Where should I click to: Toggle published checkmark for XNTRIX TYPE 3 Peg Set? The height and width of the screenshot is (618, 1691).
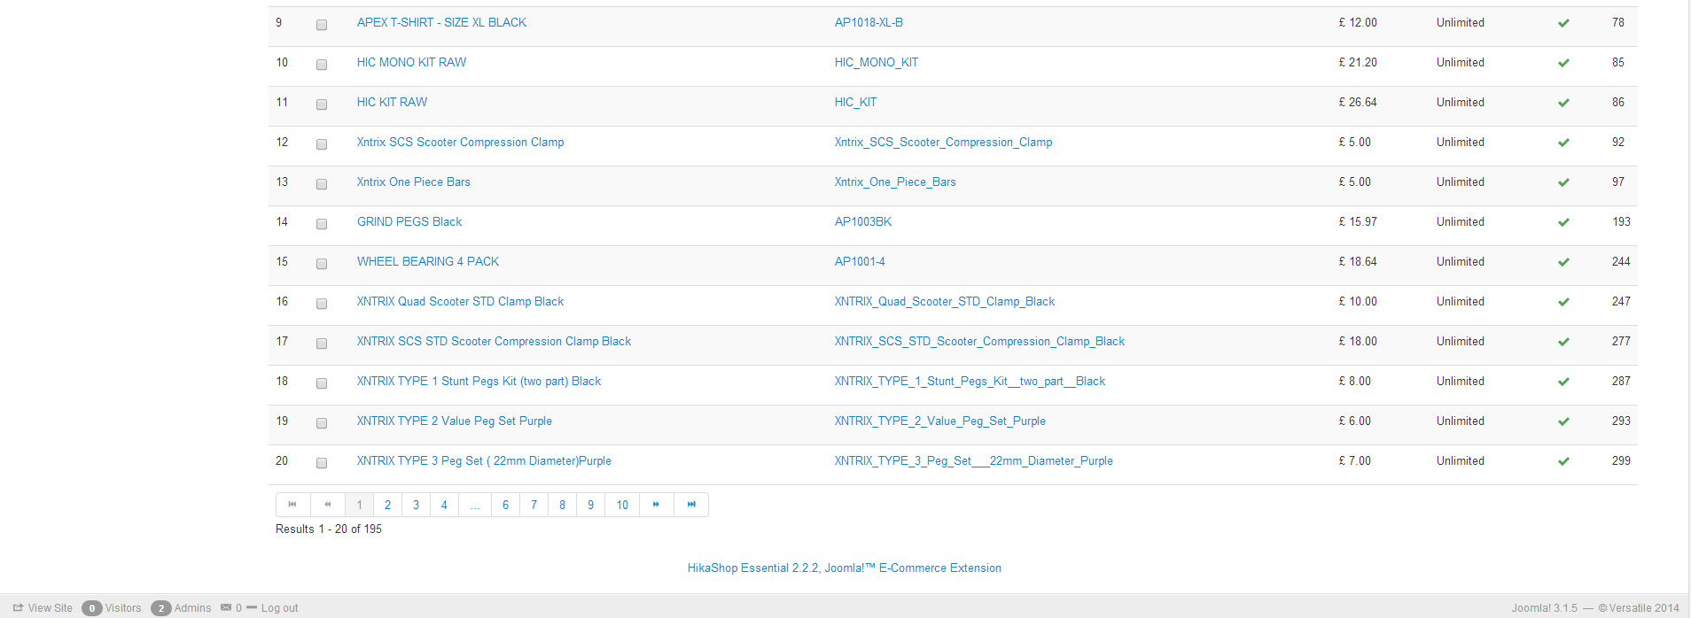point(1563,461)
